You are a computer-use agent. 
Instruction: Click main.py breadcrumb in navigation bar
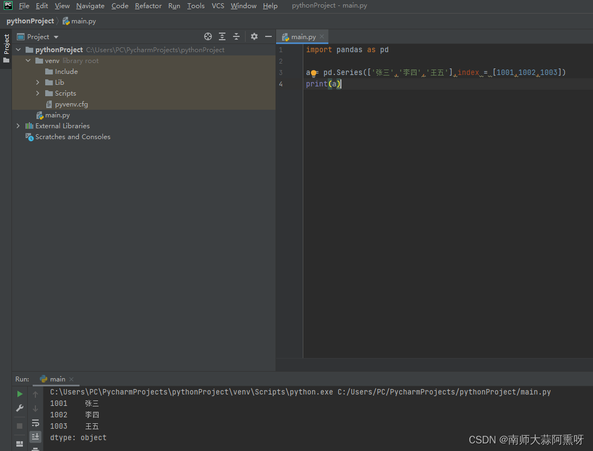[80, 21]
